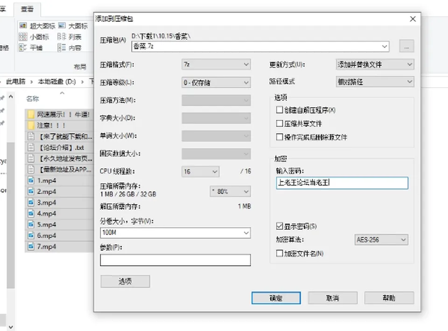Click the 输入密码 password field
Image resolution: width=448 pixels, height=331 pixels.
(342, 183)
